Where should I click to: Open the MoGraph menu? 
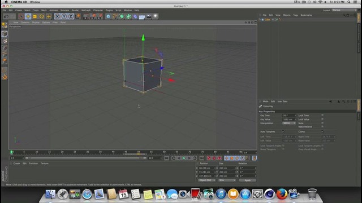click(86, 10)
